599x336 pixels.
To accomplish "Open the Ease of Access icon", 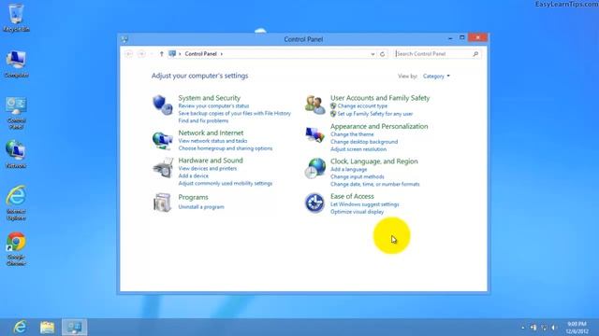I will coord(314,203).
